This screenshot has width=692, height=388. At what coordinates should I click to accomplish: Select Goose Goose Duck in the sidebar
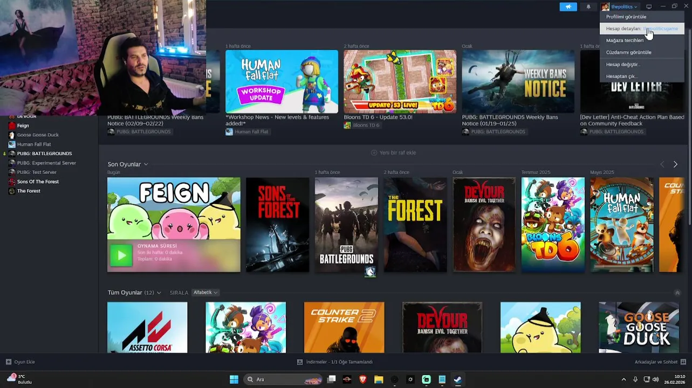38,135
